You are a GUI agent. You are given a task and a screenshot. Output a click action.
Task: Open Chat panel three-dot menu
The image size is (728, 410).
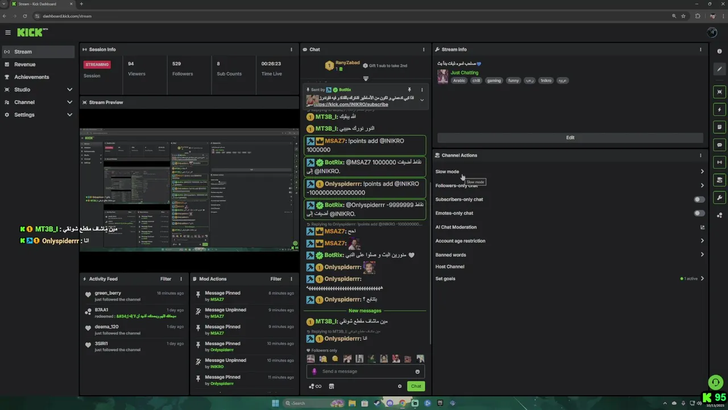point(424,50)
